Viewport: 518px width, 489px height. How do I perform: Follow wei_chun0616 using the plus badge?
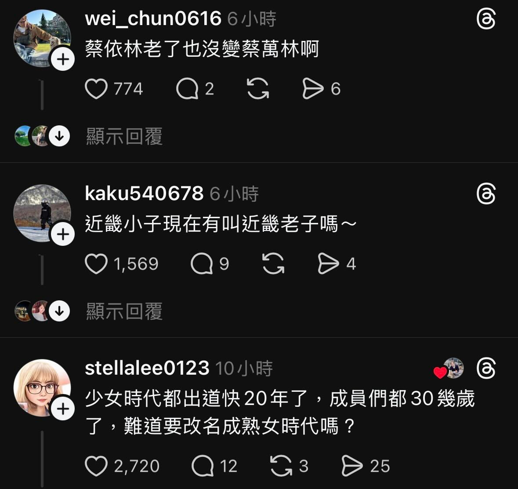[63, 59]
